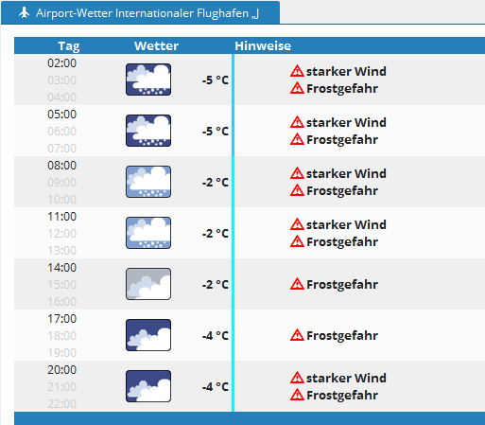This screenshot has width=485, height=425.
Task: Select the Hinweise column header
Action: [x=263, y=46]
